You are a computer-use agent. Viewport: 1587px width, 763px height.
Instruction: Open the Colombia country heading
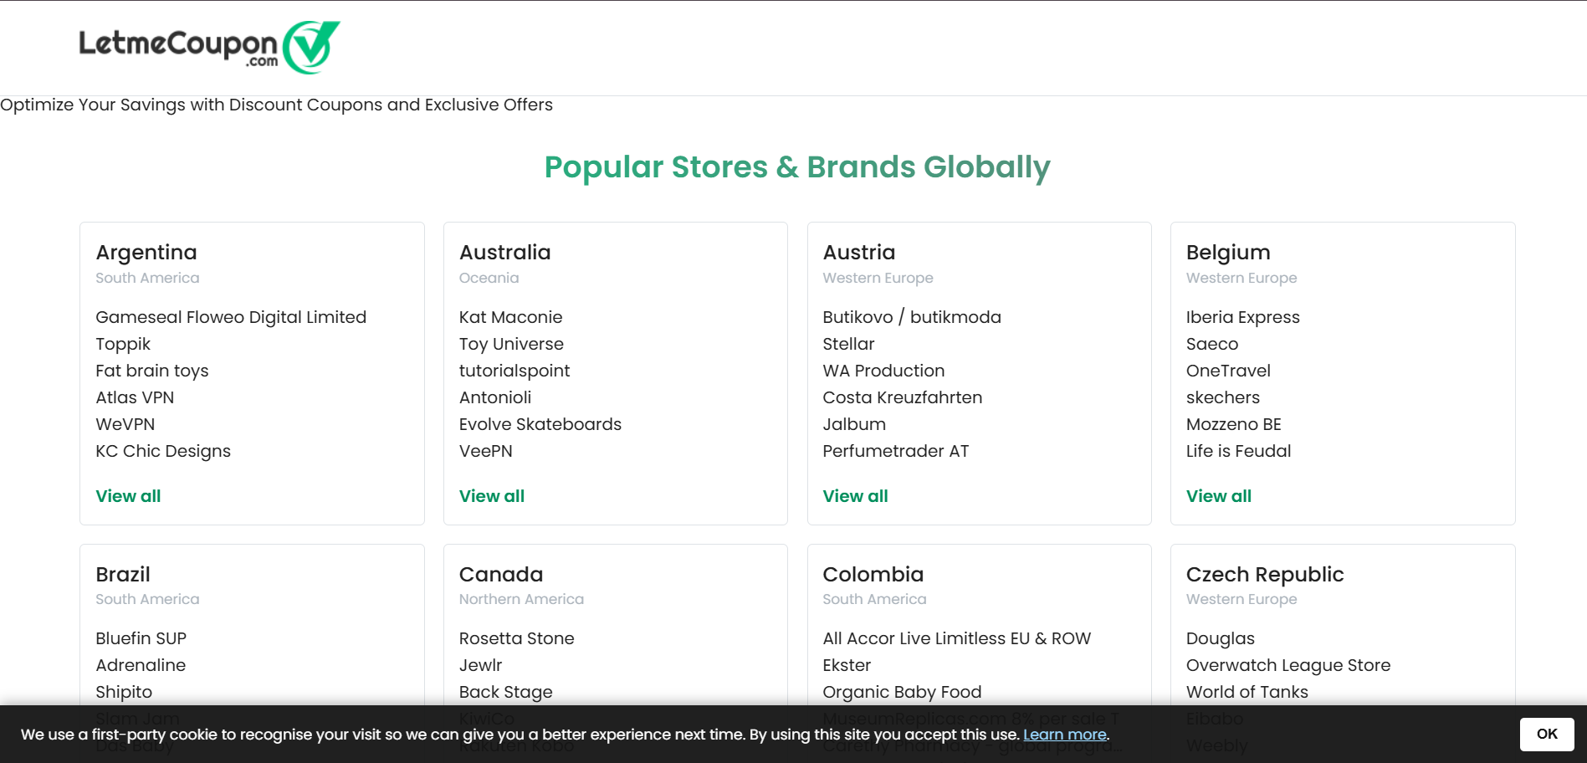click(x=873, y=575)
